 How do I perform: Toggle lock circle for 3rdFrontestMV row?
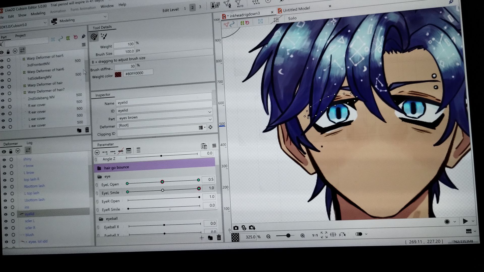click(9, 67)
